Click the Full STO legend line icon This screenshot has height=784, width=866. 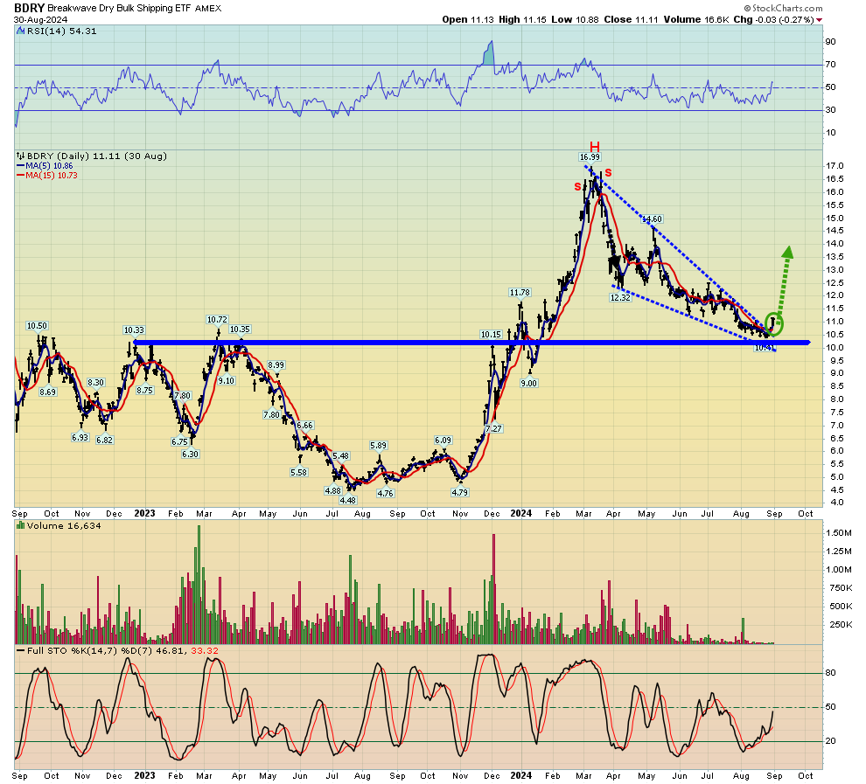pyautogui.click(x=20, y=651)
